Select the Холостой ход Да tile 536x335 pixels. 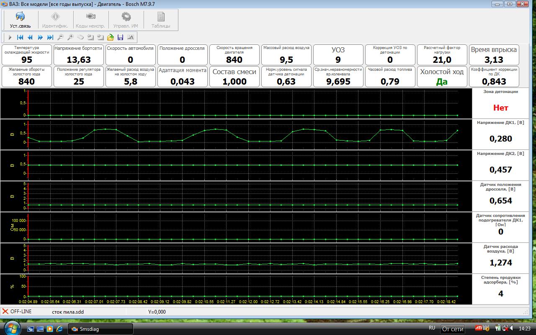[442, 77]
